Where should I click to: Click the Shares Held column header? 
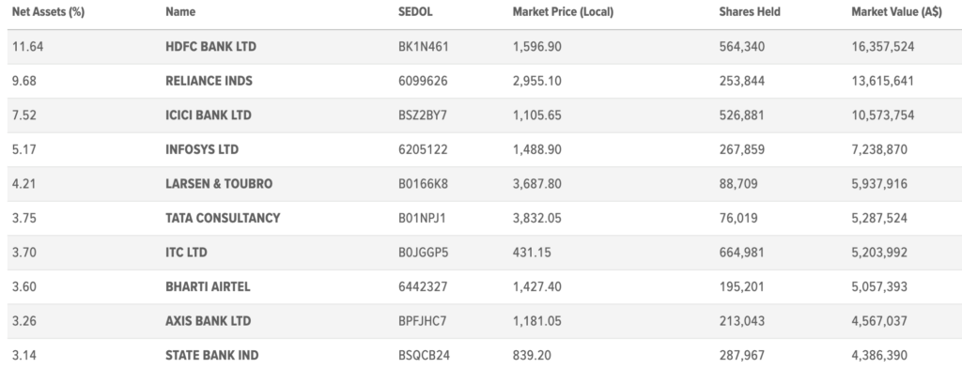pos(750,12)
